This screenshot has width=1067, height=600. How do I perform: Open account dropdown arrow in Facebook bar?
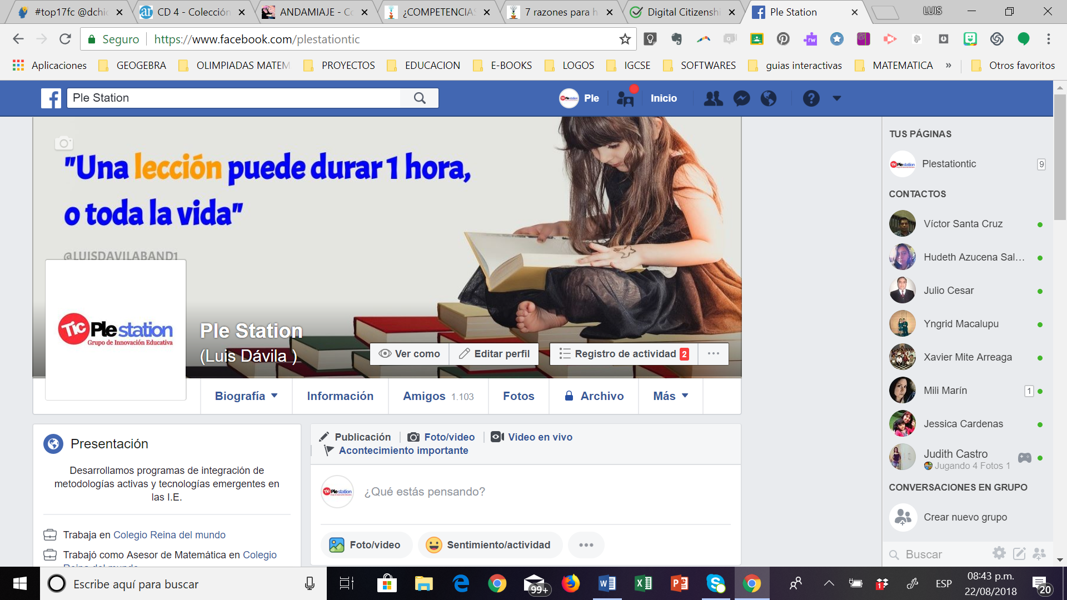point(836,98)
